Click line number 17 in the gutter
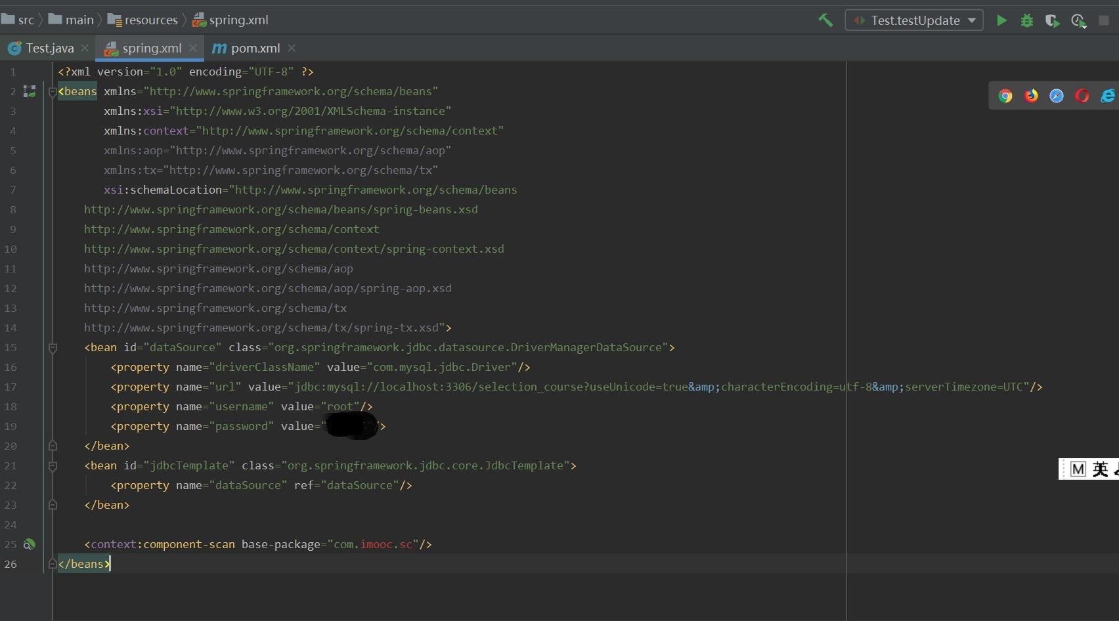 click(x=11, y=387)
